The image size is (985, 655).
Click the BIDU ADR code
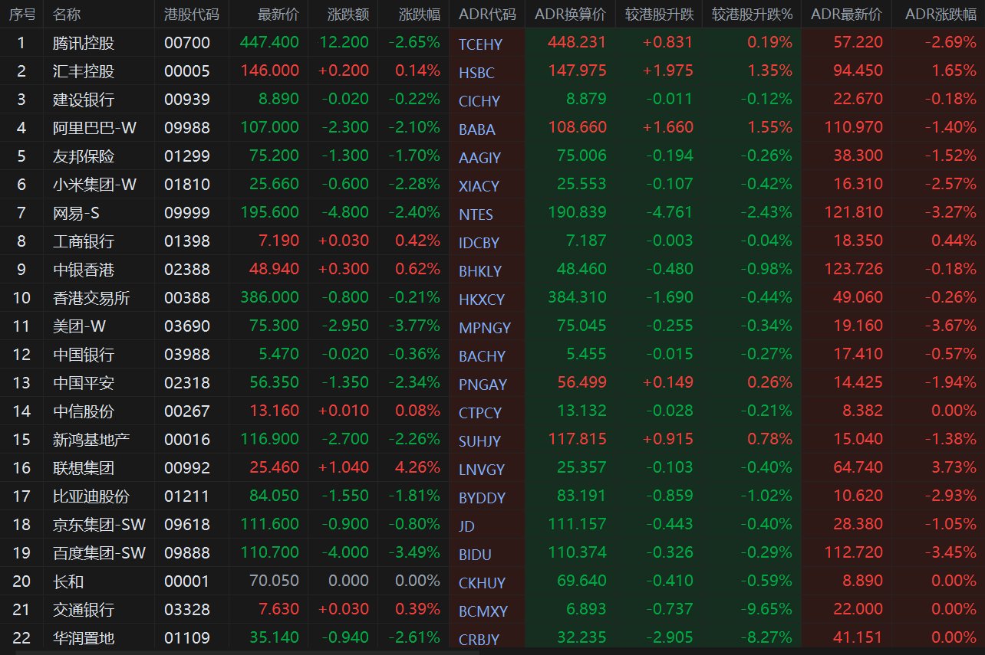click(475, 555)
